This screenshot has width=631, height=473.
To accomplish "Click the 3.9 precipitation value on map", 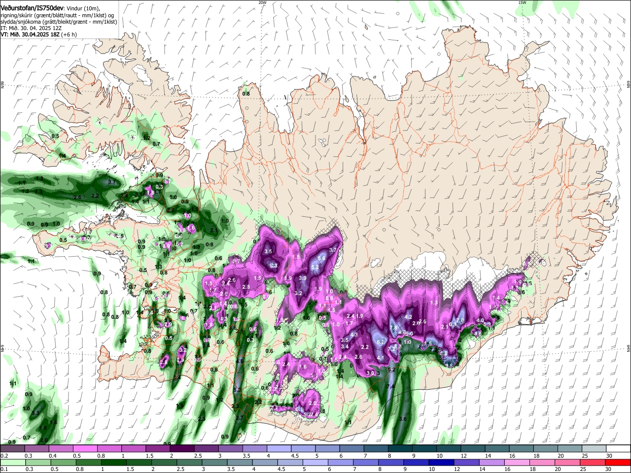I will [x=303, y=278].
